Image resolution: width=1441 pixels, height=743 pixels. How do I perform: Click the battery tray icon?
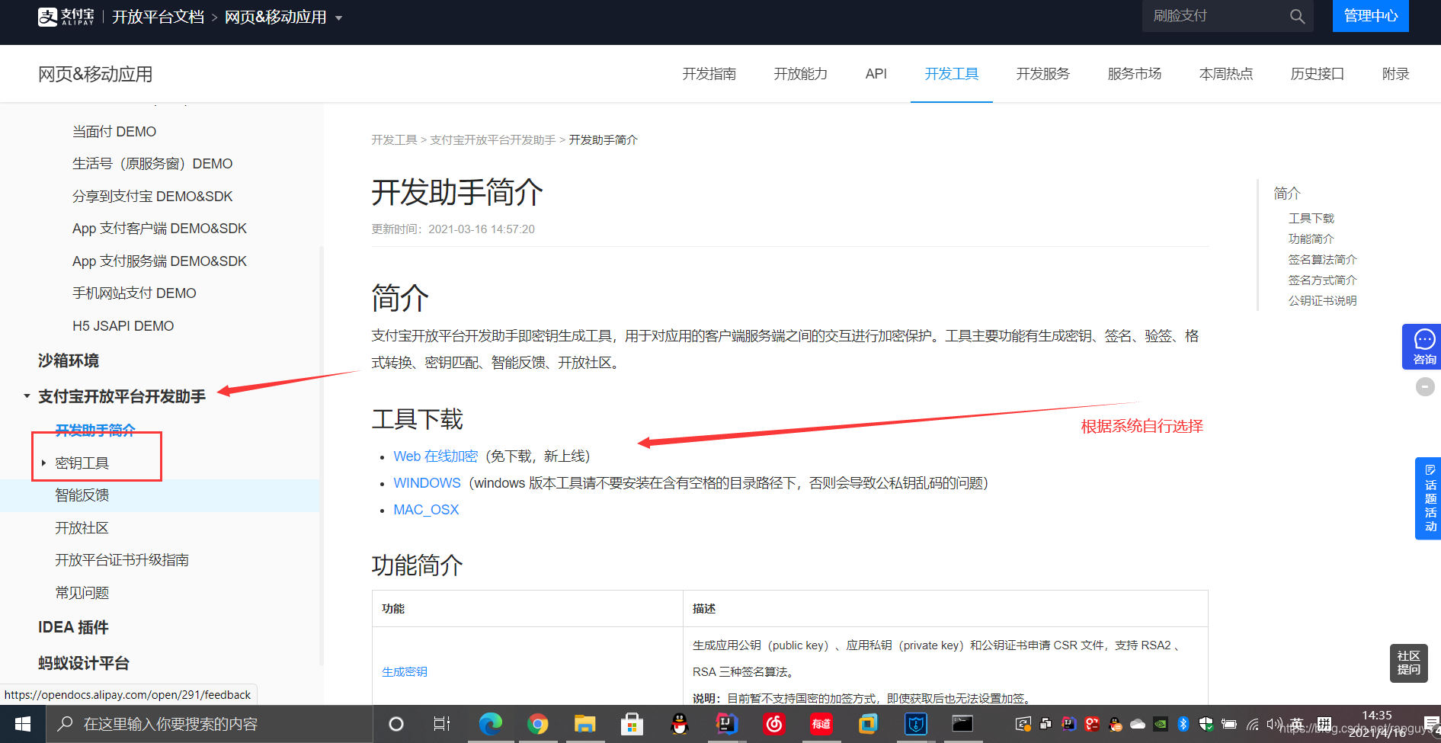click(x=1228, y=724)
